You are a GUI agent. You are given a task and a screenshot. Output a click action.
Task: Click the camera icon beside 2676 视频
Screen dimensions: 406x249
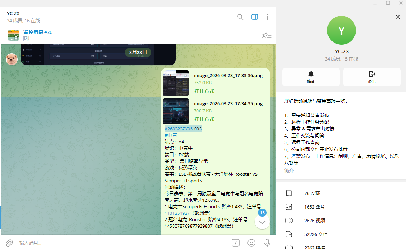tap(289, 221)
